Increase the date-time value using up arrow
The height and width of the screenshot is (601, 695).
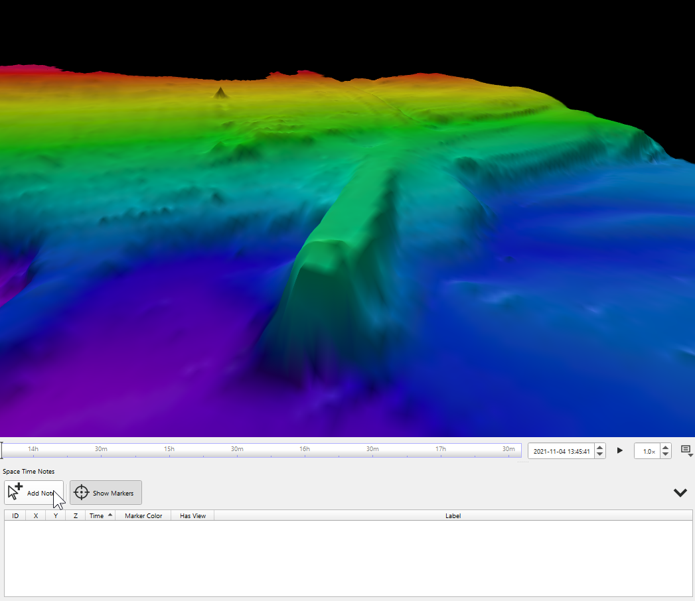[x=599, y=448]
